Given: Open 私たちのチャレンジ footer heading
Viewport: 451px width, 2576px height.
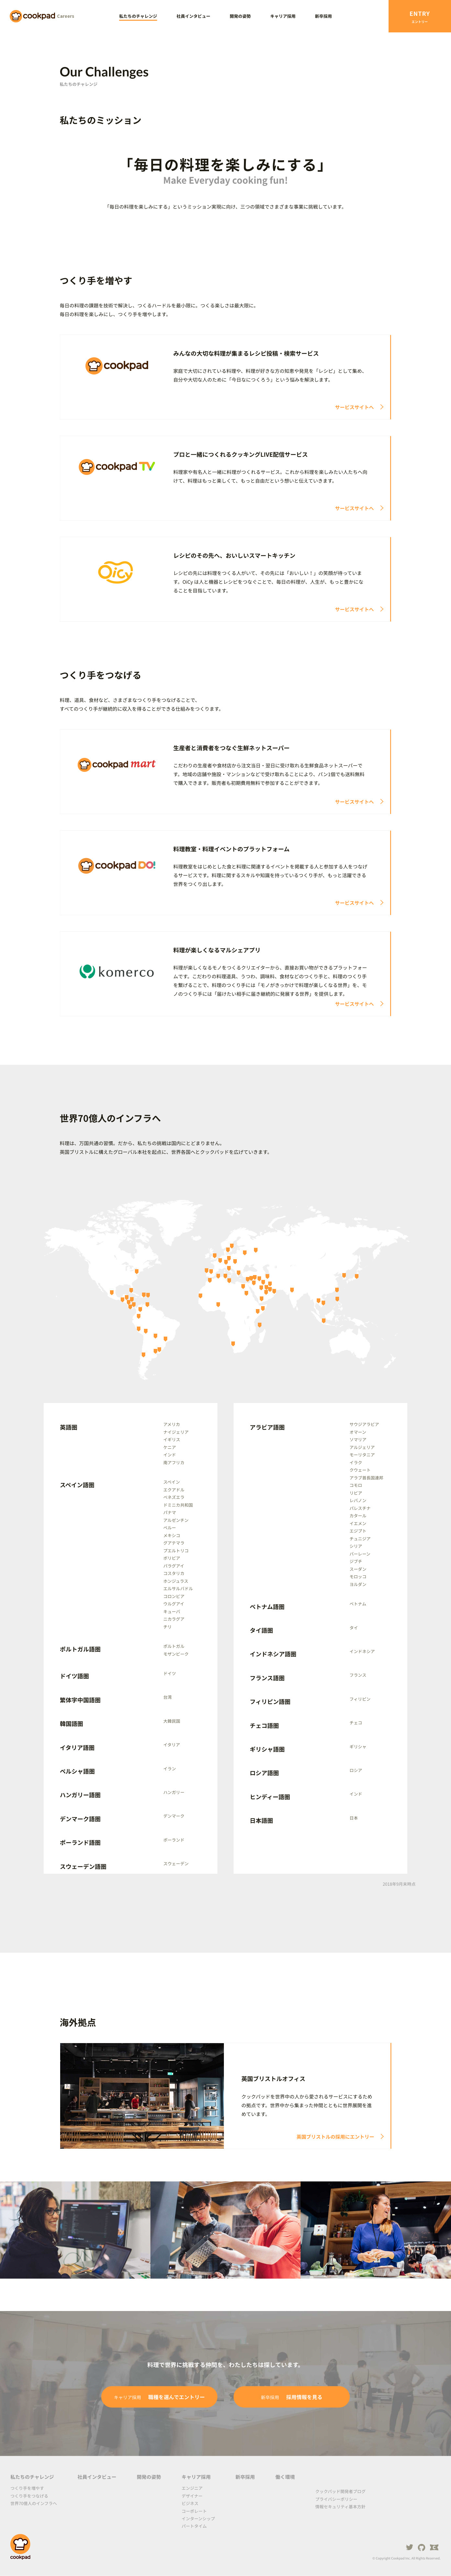Looking at the screenshot, I should [x=32, y=2477].
